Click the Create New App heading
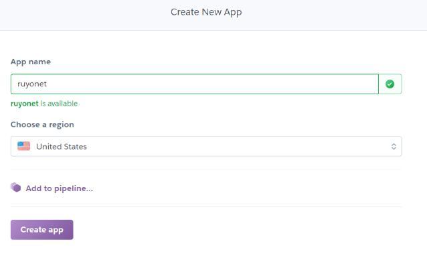The width and height of the screenshot is (427, 276). [206, 12]
